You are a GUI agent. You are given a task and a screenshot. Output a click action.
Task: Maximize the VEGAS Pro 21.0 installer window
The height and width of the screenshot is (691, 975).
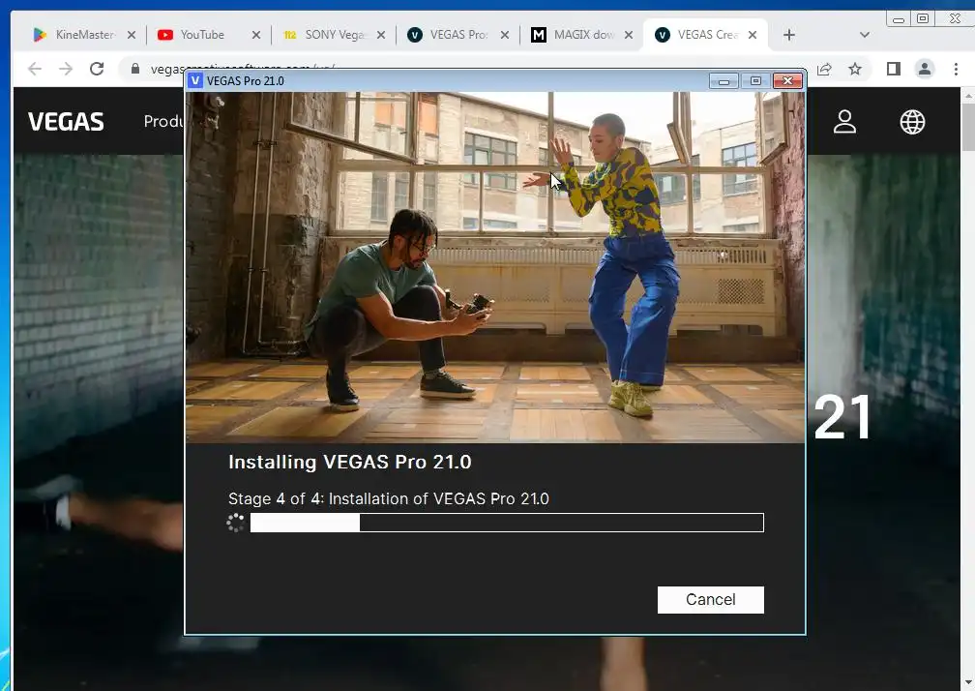point(755,81)
